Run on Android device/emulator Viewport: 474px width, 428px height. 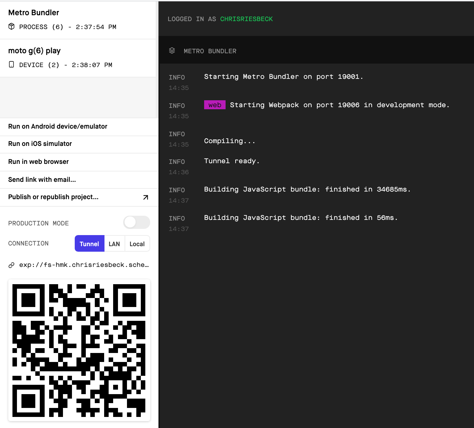[x=79, y=127]
